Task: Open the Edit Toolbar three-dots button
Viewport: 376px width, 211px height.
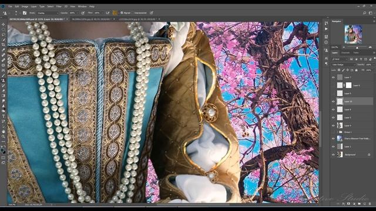Action: [x=4, y=141]
